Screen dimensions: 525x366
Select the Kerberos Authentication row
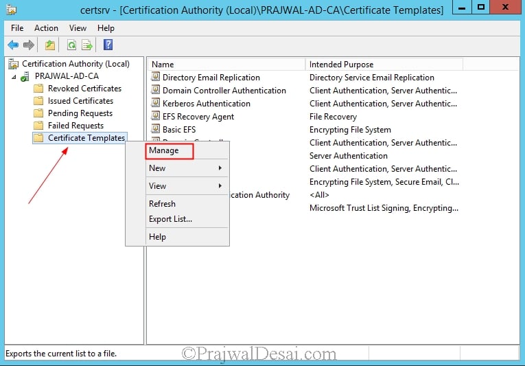pyautogui.click(x=207, y=104)
